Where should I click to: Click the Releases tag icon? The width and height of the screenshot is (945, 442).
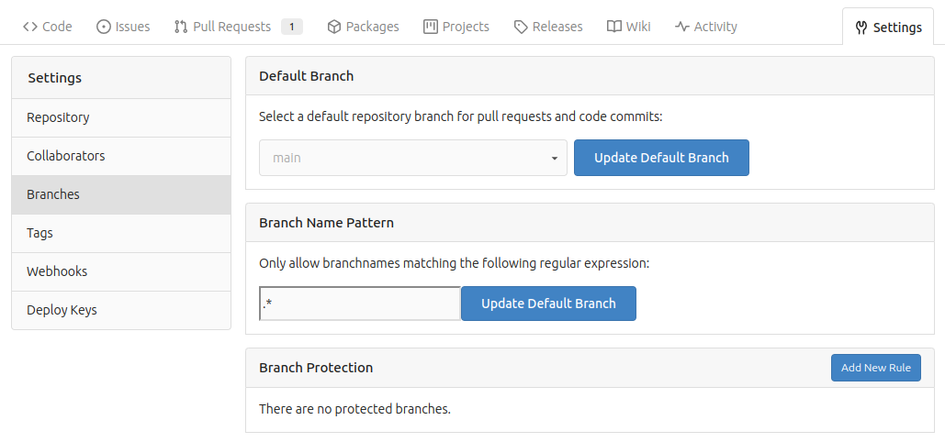(x=521, y=27)
